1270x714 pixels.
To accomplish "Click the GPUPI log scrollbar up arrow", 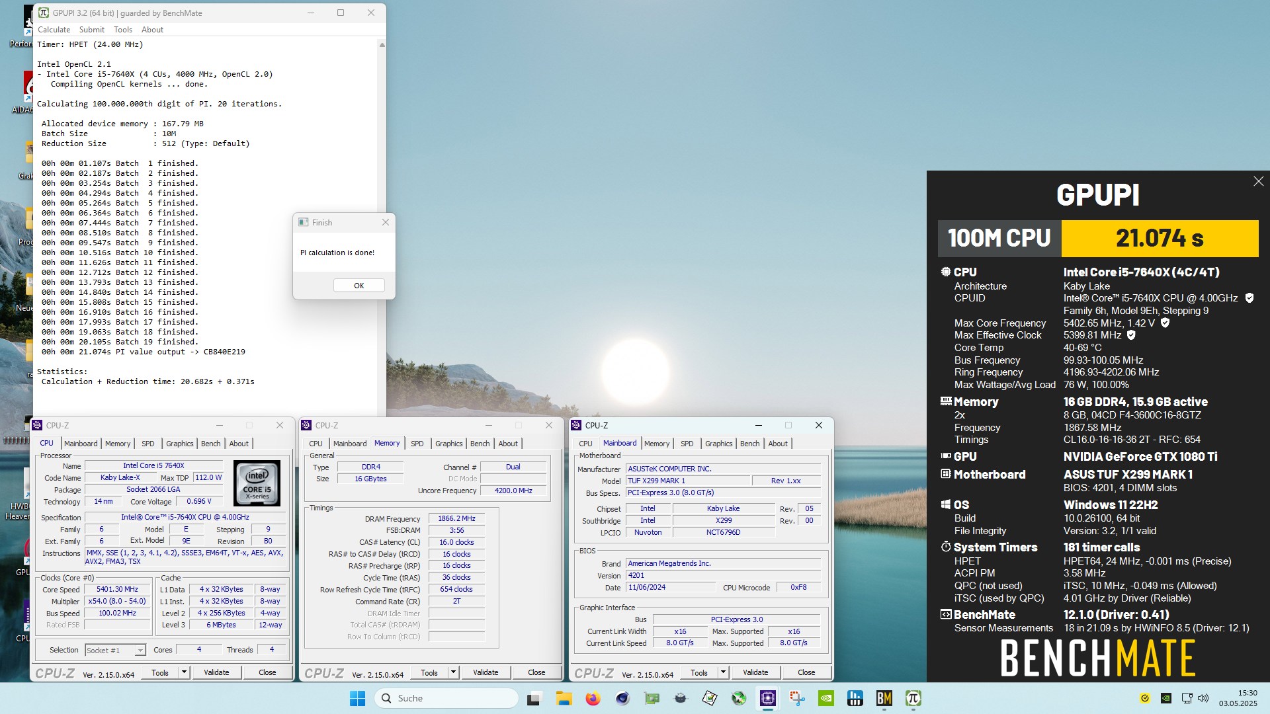I will point(382,45).
